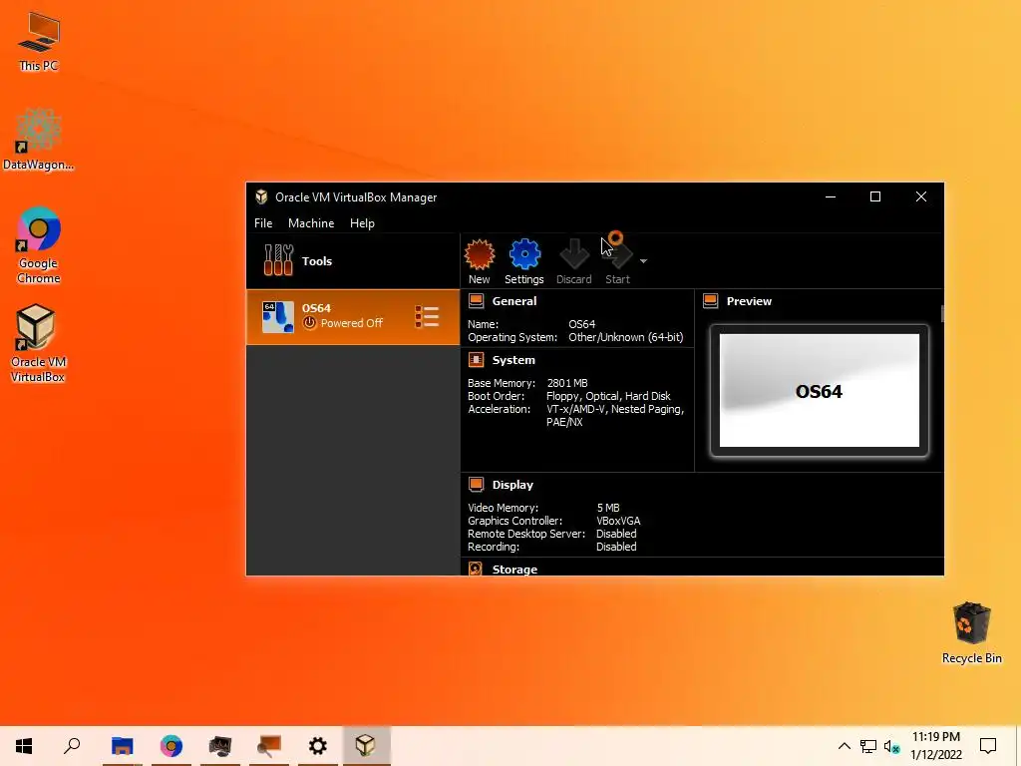The image size is (1021, 766).
Task: Open the General section header link
Action: pos(514,301)
